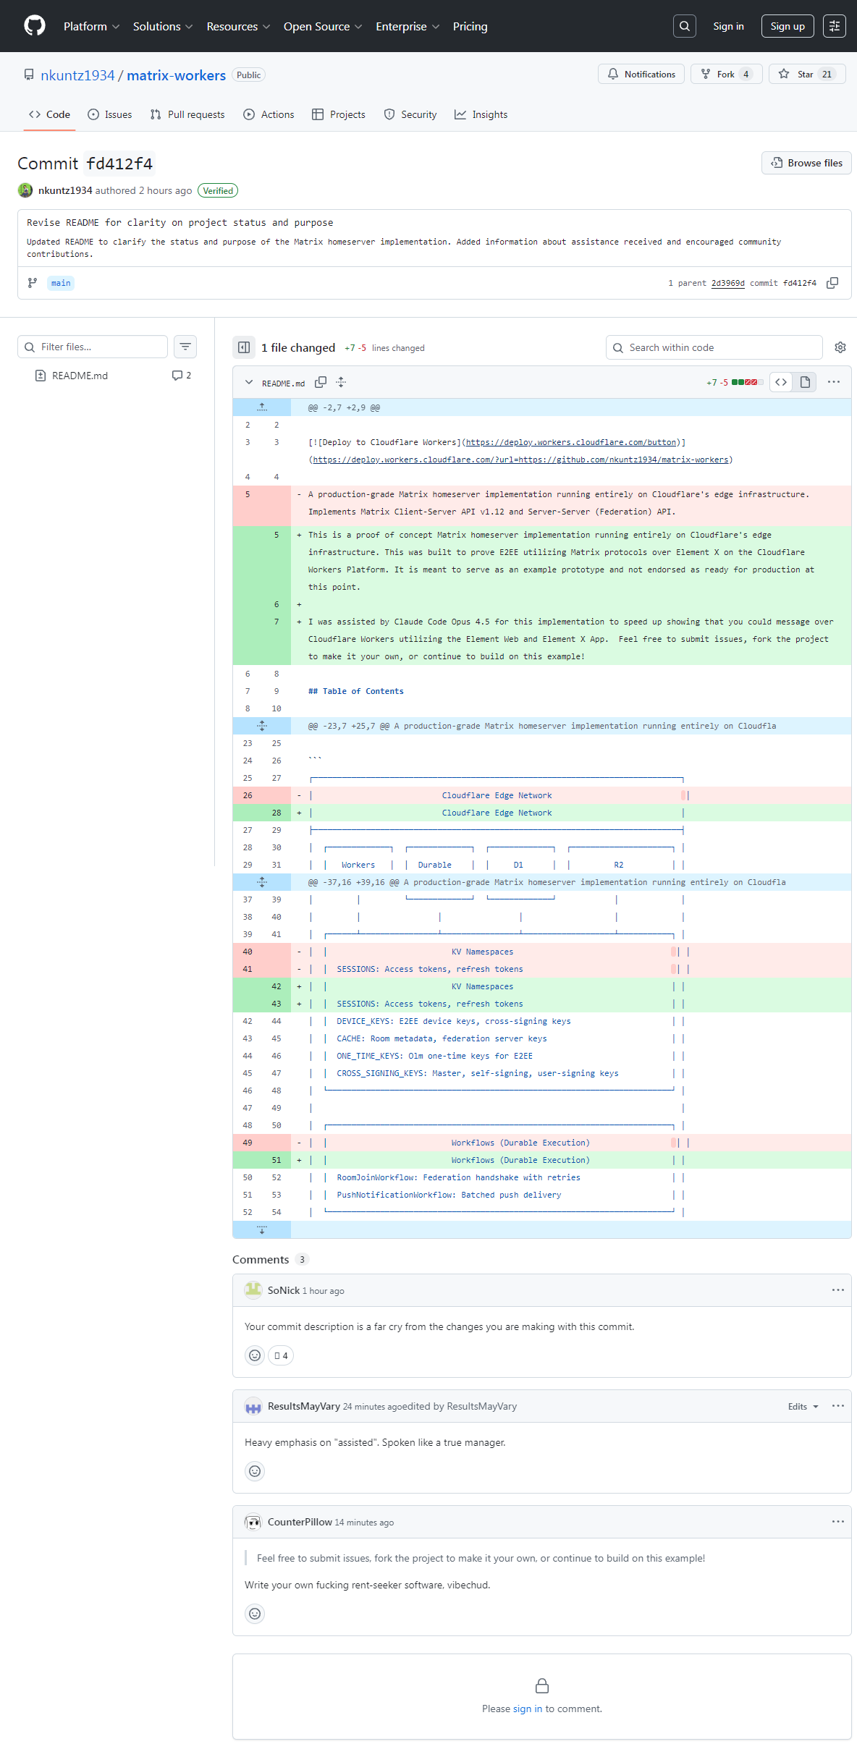
Task: Click the +7 -5 diffstat blocks
Action: click(x=747, y=382)
